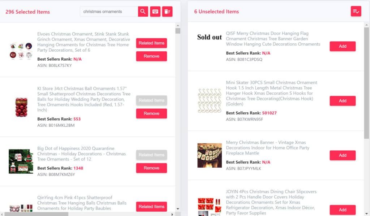The height and width of the screenshot is (216, 370).
Task: Click the search magnifier icon button
Action: (143, 12)
